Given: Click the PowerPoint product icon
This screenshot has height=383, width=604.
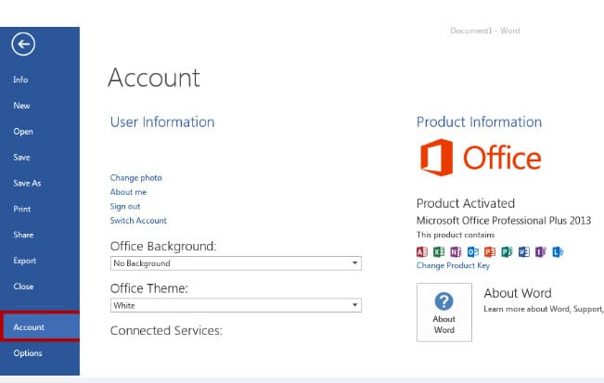Looking at the screenshot, I should click(x=488, y=251).
